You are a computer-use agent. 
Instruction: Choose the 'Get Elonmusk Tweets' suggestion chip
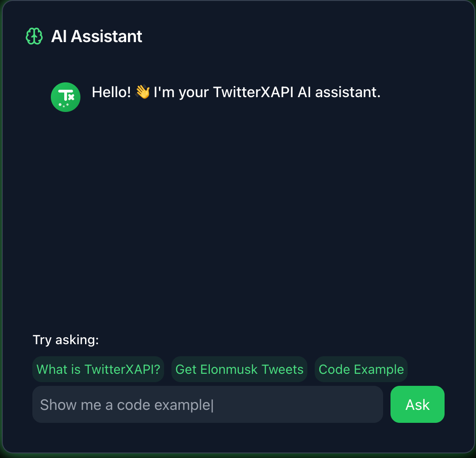[239, 369]
